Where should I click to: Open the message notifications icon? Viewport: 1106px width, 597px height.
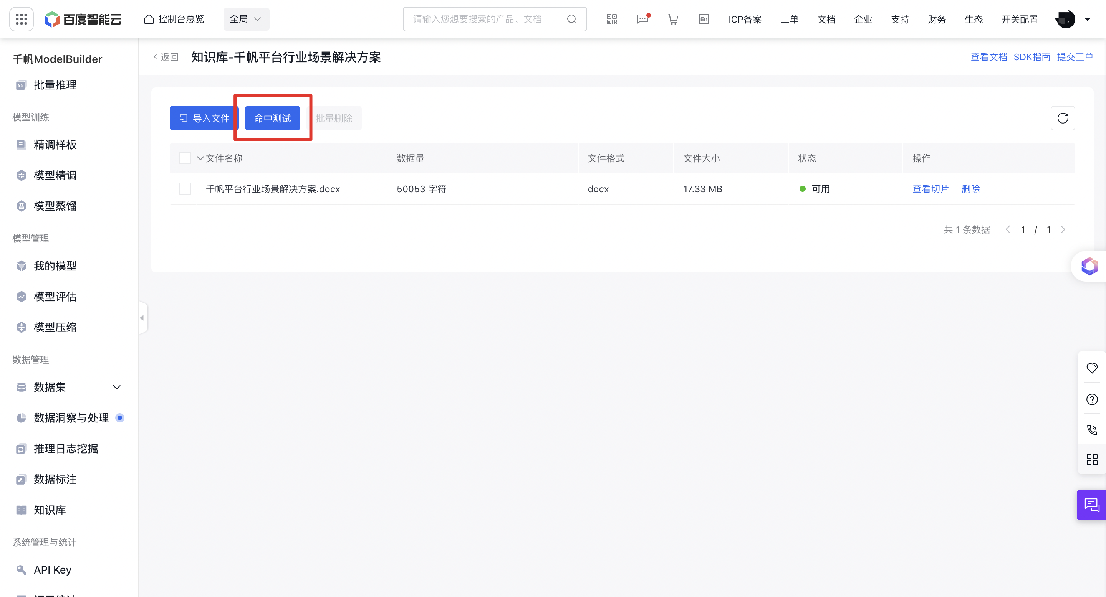point(643,19)
